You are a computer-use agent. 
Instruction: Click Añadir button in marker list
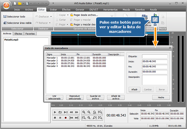(134, 90)
